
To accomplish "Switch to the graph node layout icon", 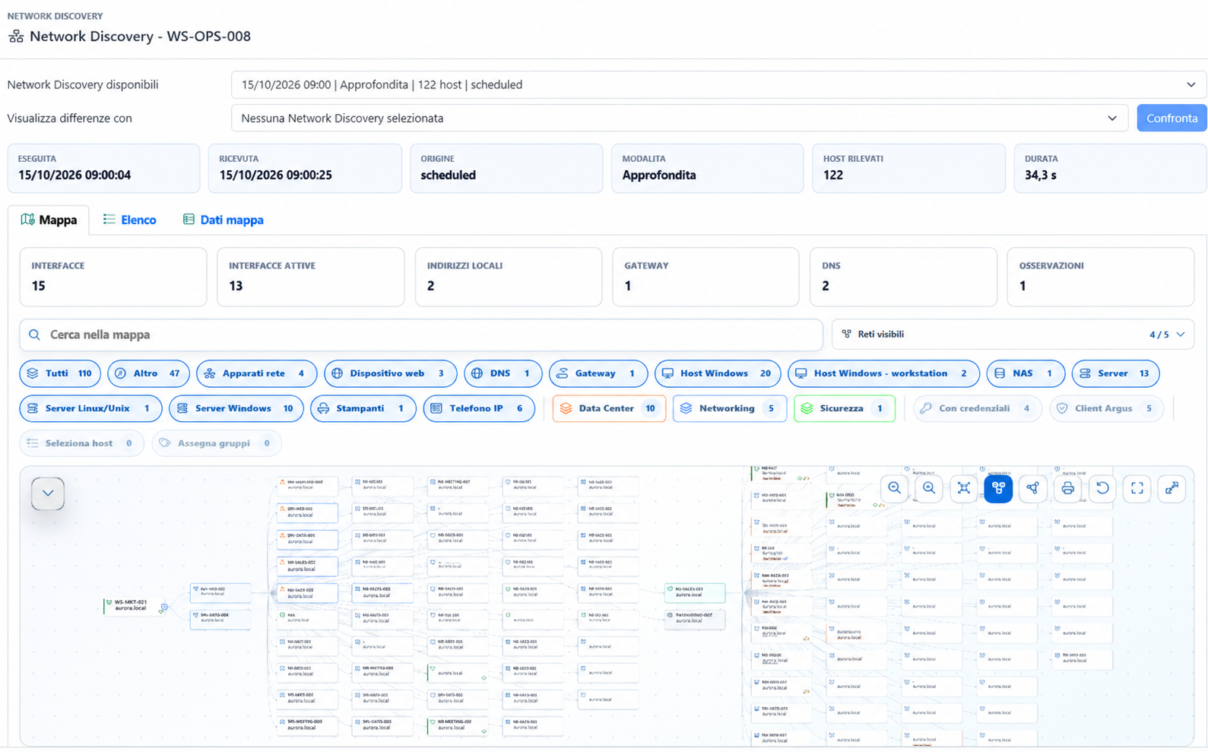I will [1033, 488].
